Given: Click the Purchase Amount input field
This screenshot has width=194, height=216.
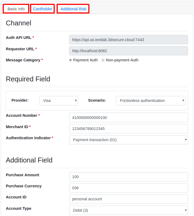Looking at the screenshot, I should (x=128, y=177).
